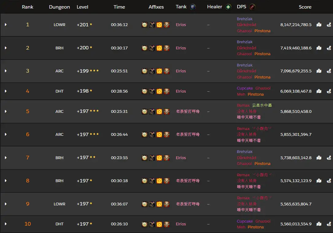The image size is (333, 233).
Task: Sort by the Time column header
Action: tap(119, 7)
